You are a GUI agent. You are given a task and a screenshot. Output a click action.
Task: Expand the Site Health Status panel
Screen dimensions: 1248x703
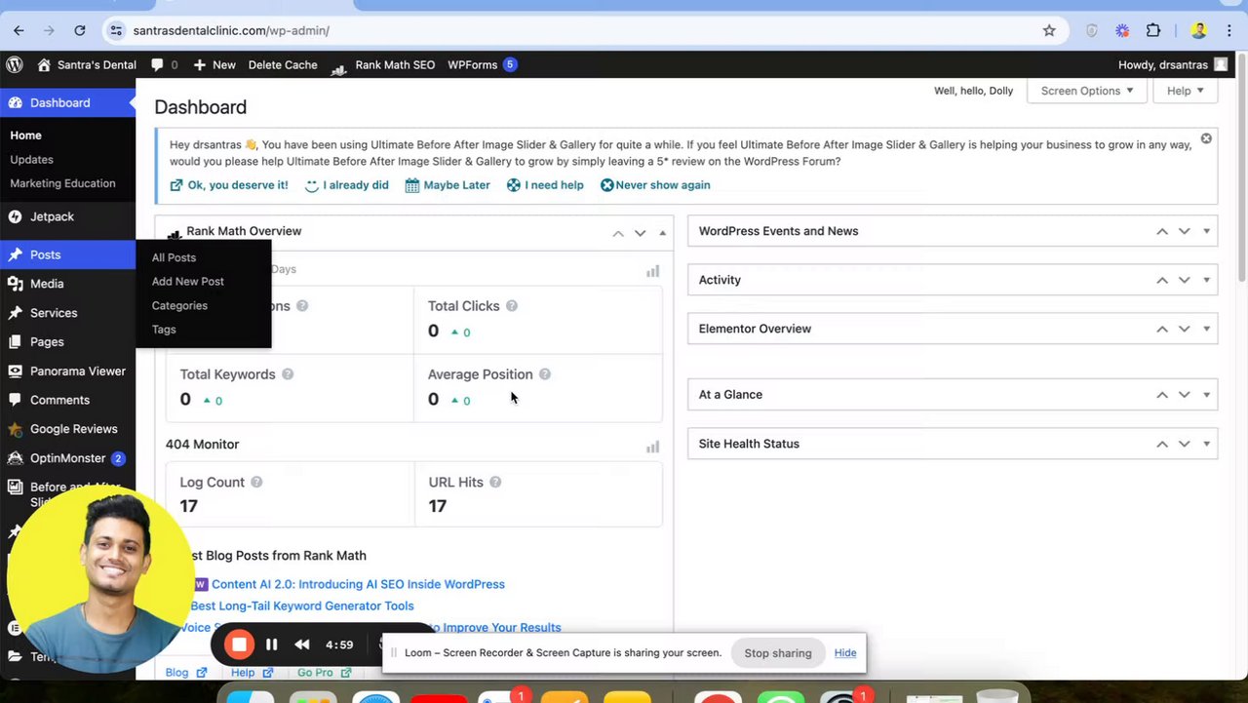click(1206, 444)
